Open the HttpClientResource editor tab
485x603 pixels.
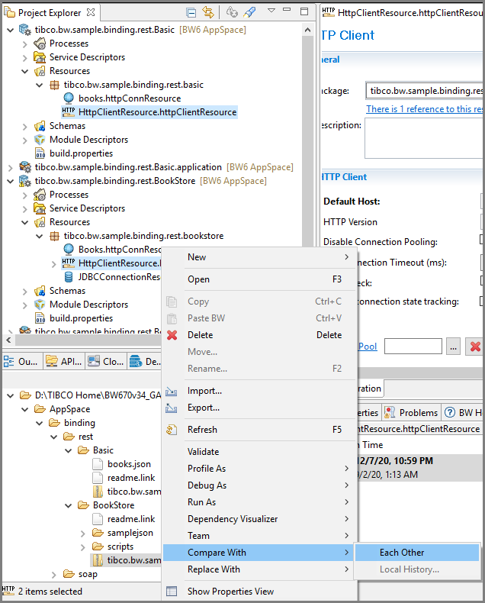click(403, 13)
